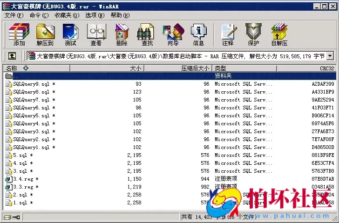Viewport: 339px width, 223px height.
Task: Click the WinRAR title bar app icon
Action: click(6, 6)
